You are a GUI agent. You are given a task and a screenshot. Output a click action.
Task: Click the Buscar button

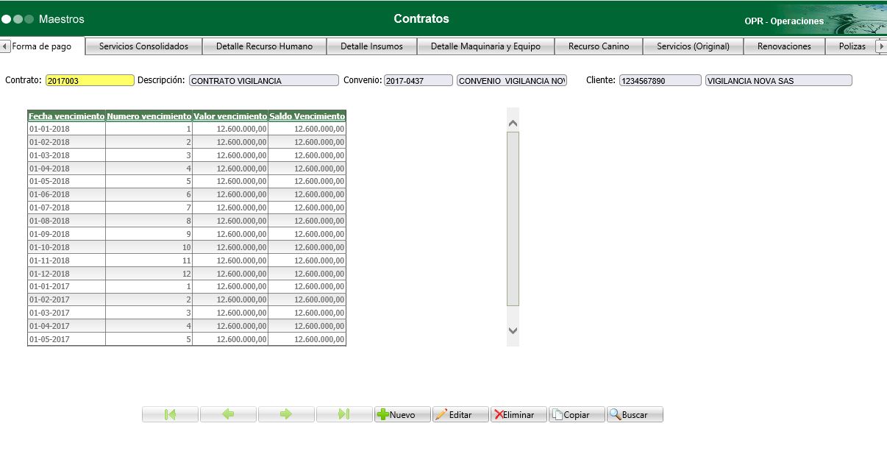(x=635, y=414)
